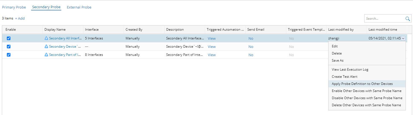
Task: Collapse the row dropdown arrow next to timestamp
Action: click(403, 38)
